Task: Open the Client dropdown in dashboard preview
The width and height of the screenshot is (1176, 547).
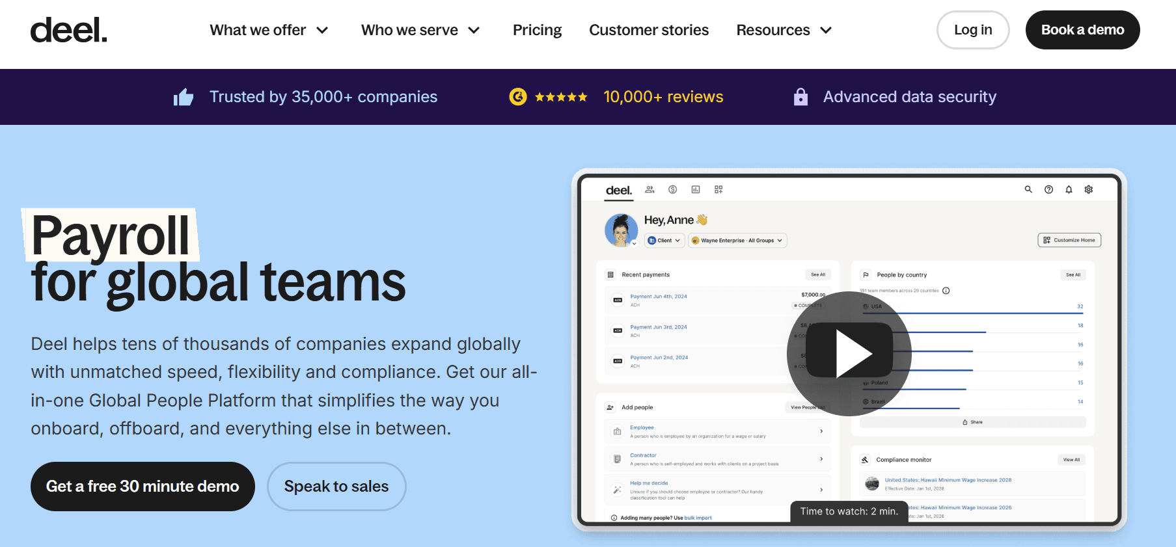Action: pyautogui.click(x=664, y=240)
